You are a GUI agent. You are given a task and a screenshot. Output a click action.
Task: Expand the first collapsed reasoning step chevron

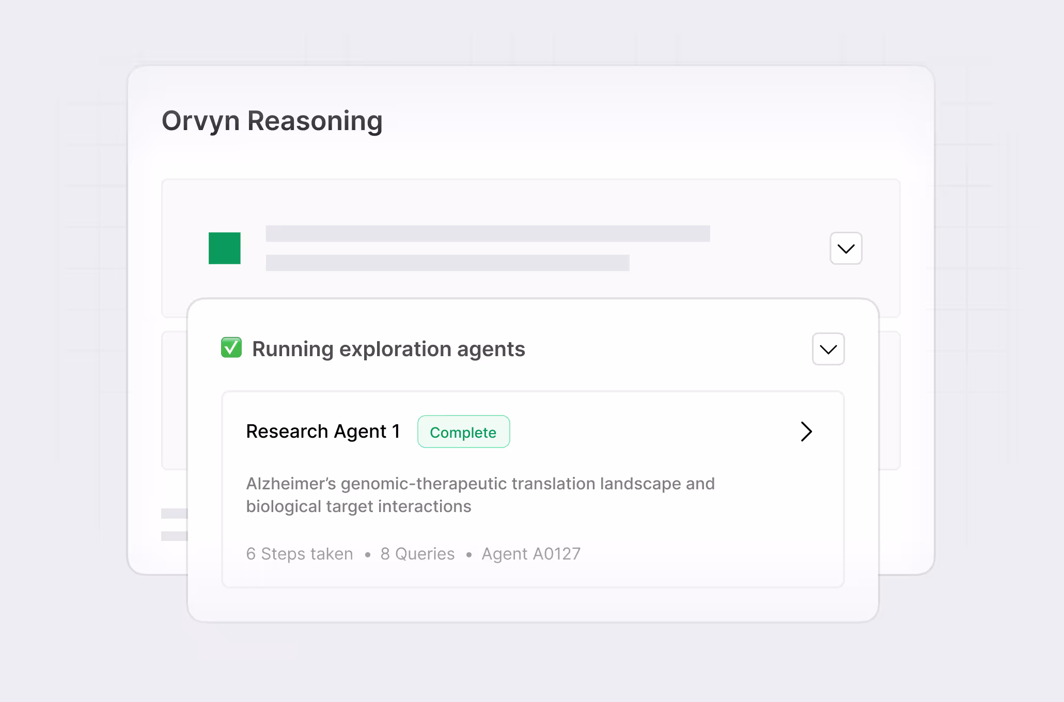(x=846, y=248)
